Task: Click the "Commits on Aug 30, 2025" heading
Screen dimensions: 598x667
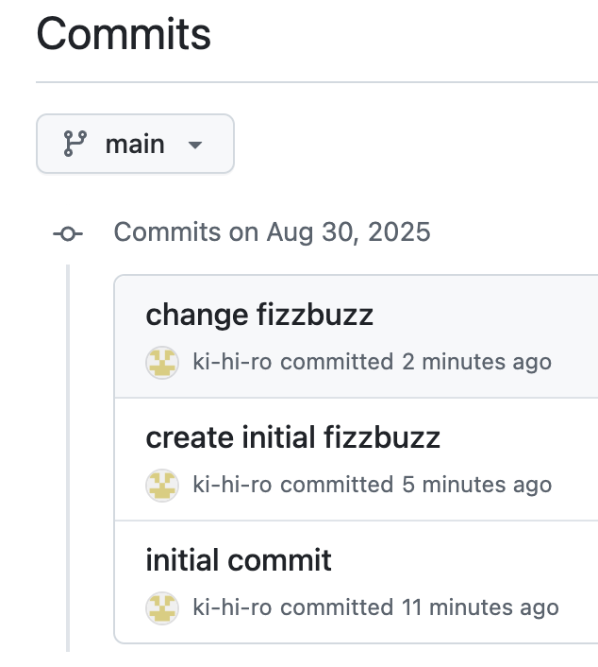Action: (272, 232)
